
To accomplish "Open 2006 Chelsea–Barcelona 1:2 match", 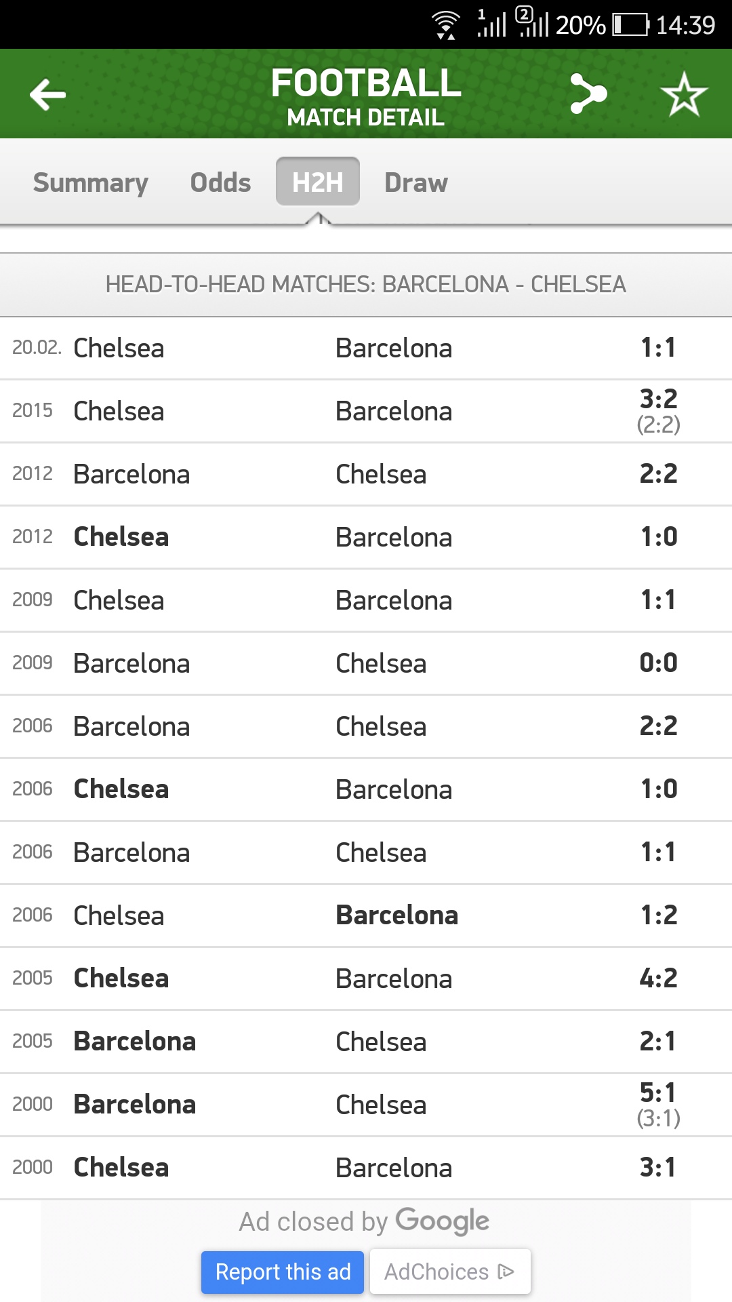I will coord(366,915).
